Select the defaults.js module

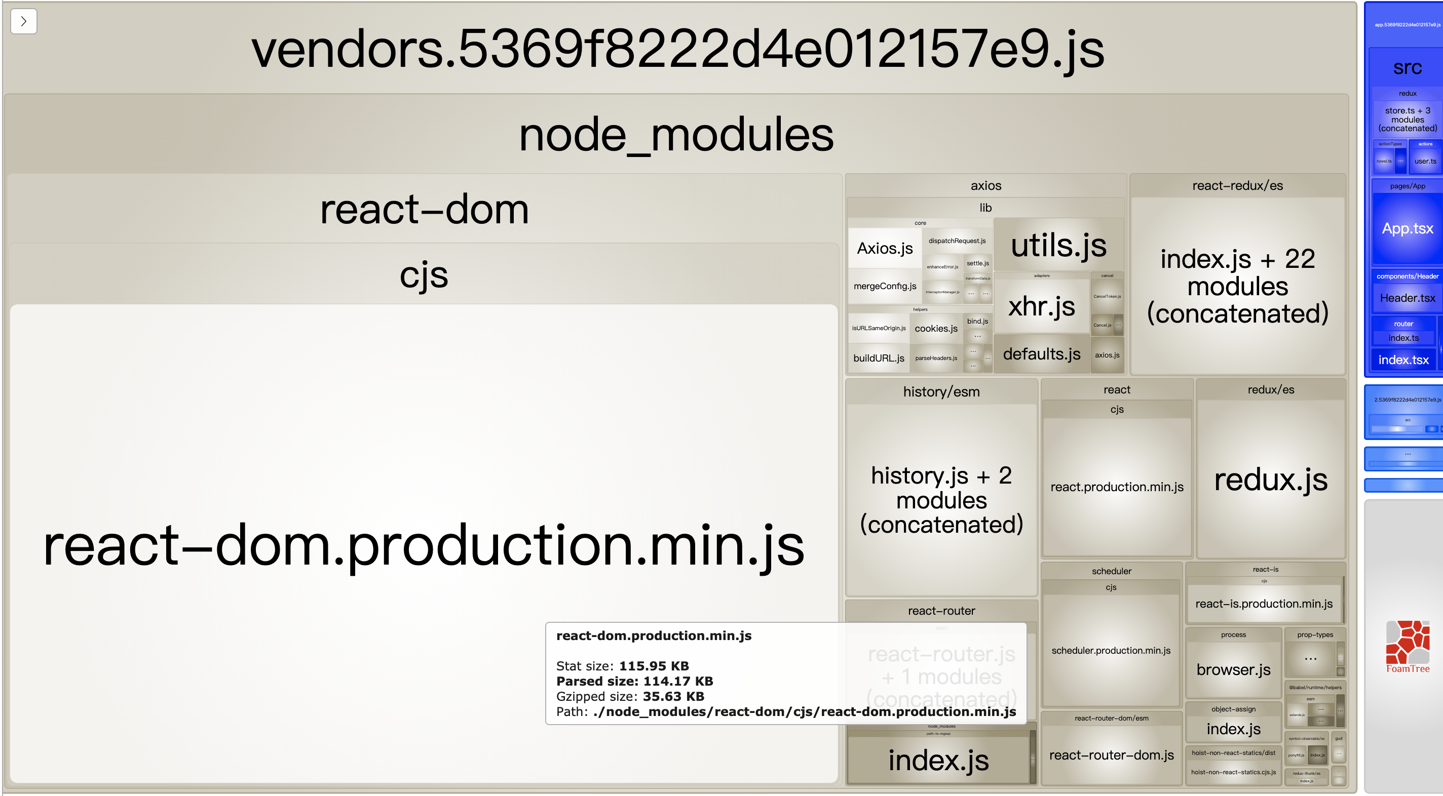pyautogui.click(x=1041, y=354)
